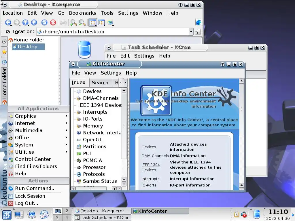The image size is (295, 221).
Task: Select Icon View in Konqueror toolbar
Action: click(92, 22)
